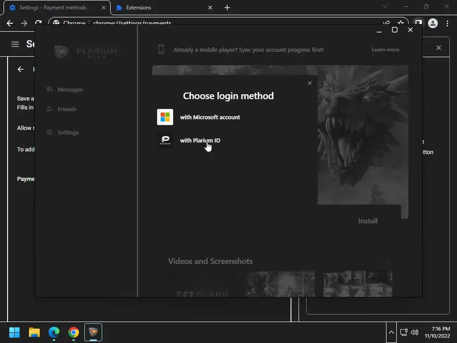Open Chrome side panel icon
457x343 pixels.
(419, 23)
